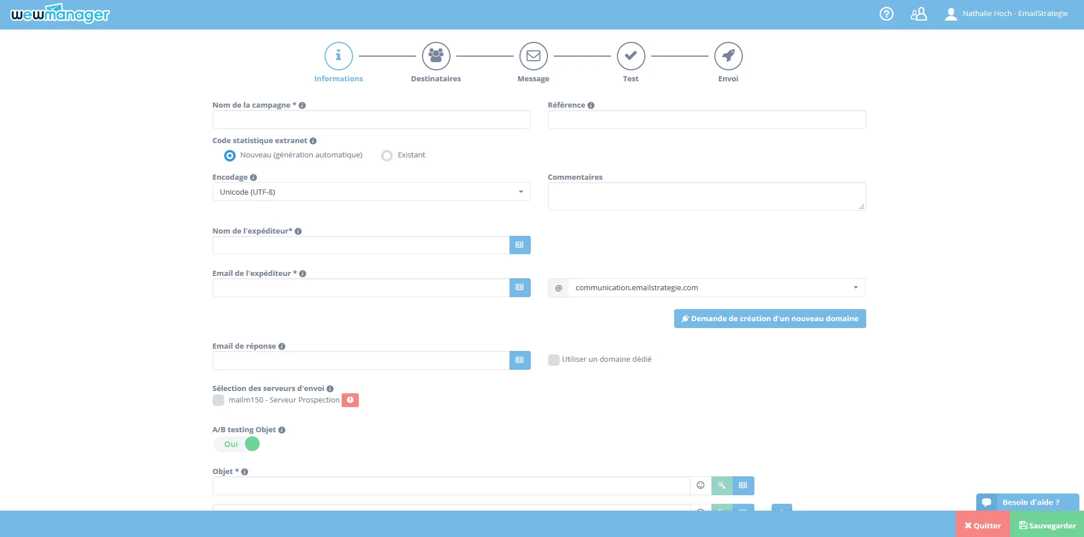Show info tooltip for Code statistique extranet
1084x537 pixels.
tap(313, 141)
